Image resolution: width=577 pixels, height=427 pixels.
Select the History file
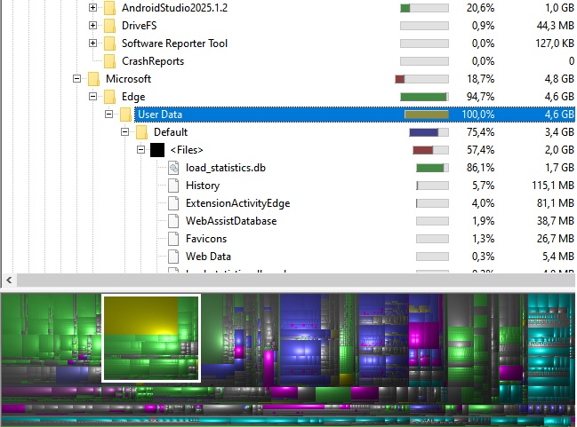click(203, 186)
